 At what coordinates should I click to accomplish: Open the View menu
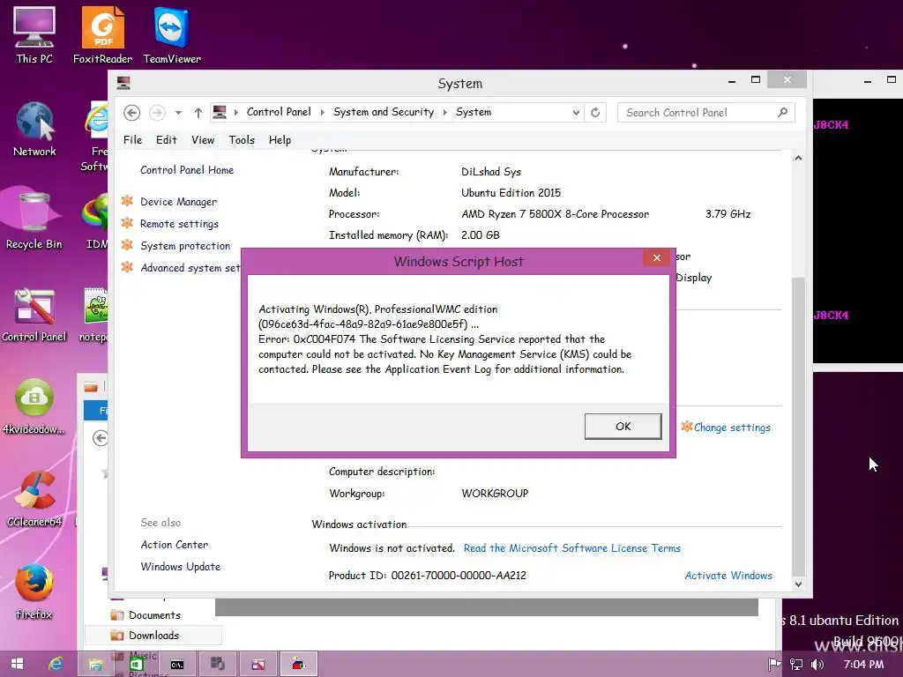[x=203, y=140]
